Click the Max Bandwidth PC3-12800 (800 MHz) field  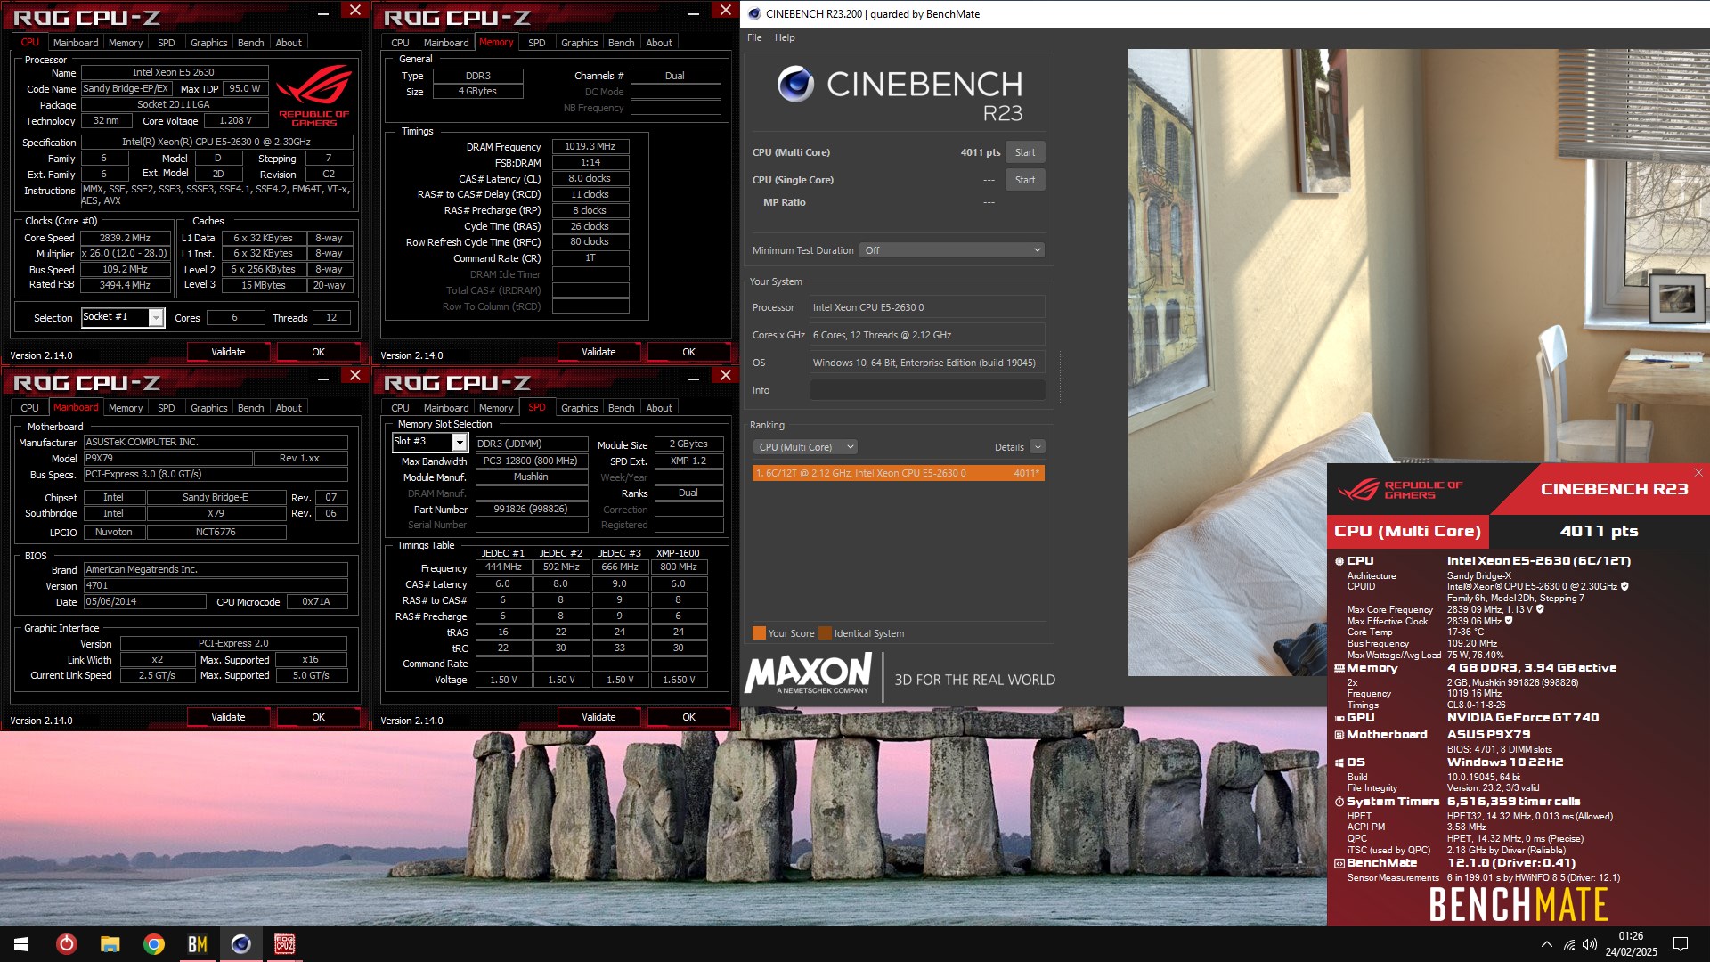click(531, 461)
